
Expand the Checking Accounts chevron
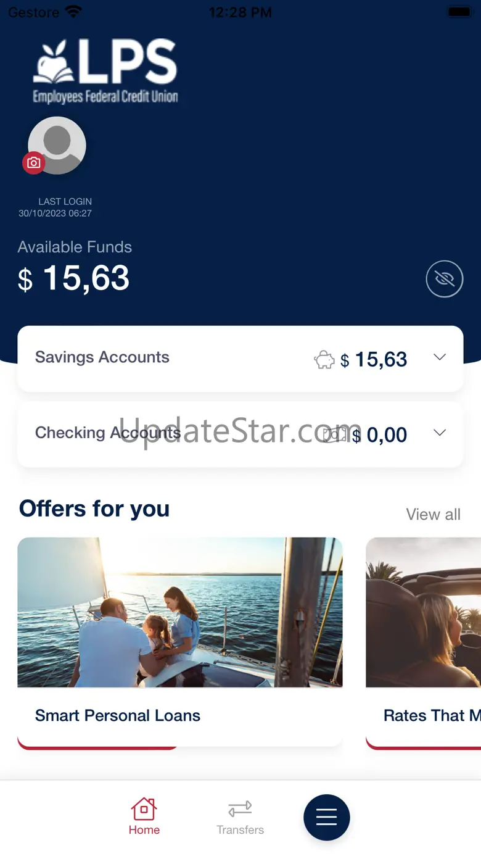pyautogui.click(x=440, y=433)
